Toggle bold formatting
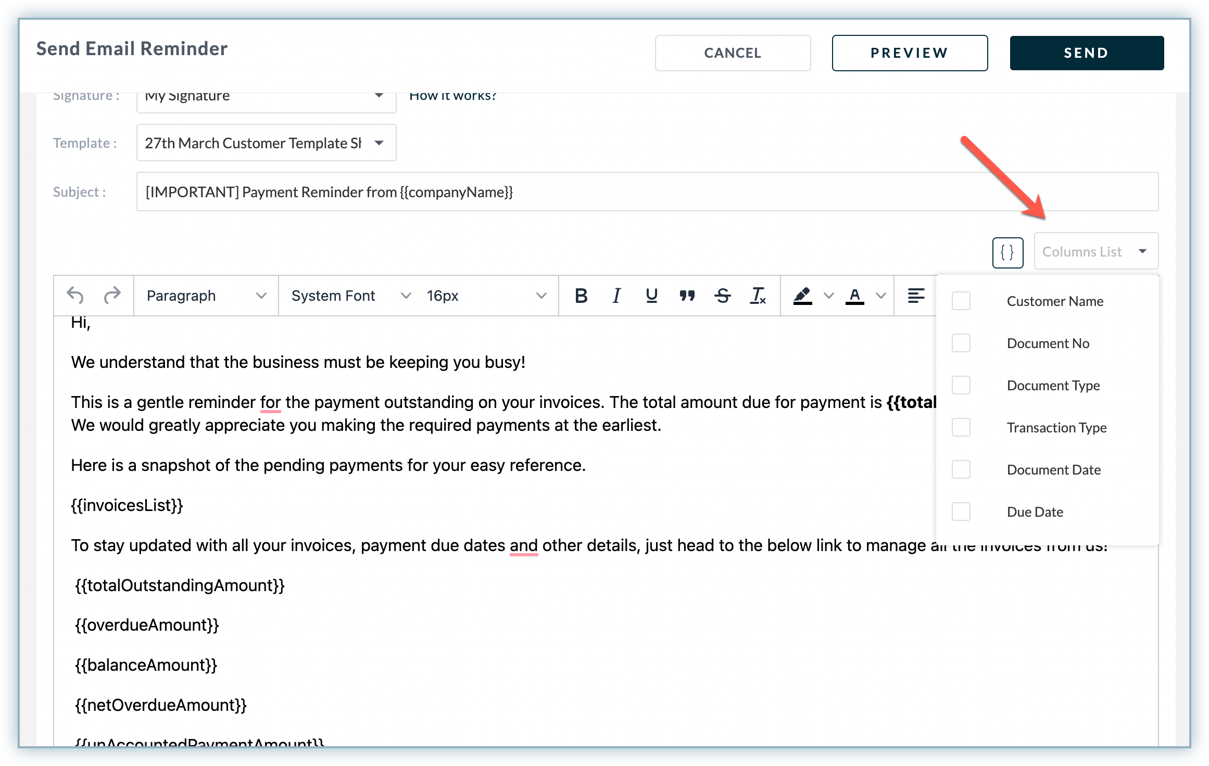 click(581, 296)
